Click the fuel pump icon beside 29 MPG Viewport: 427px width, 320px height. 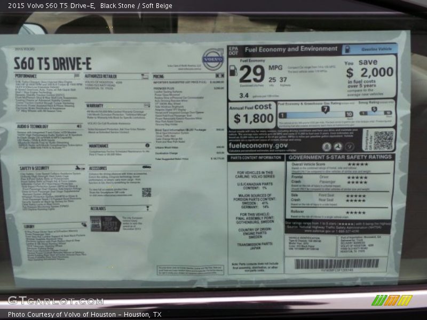point(233,70)
